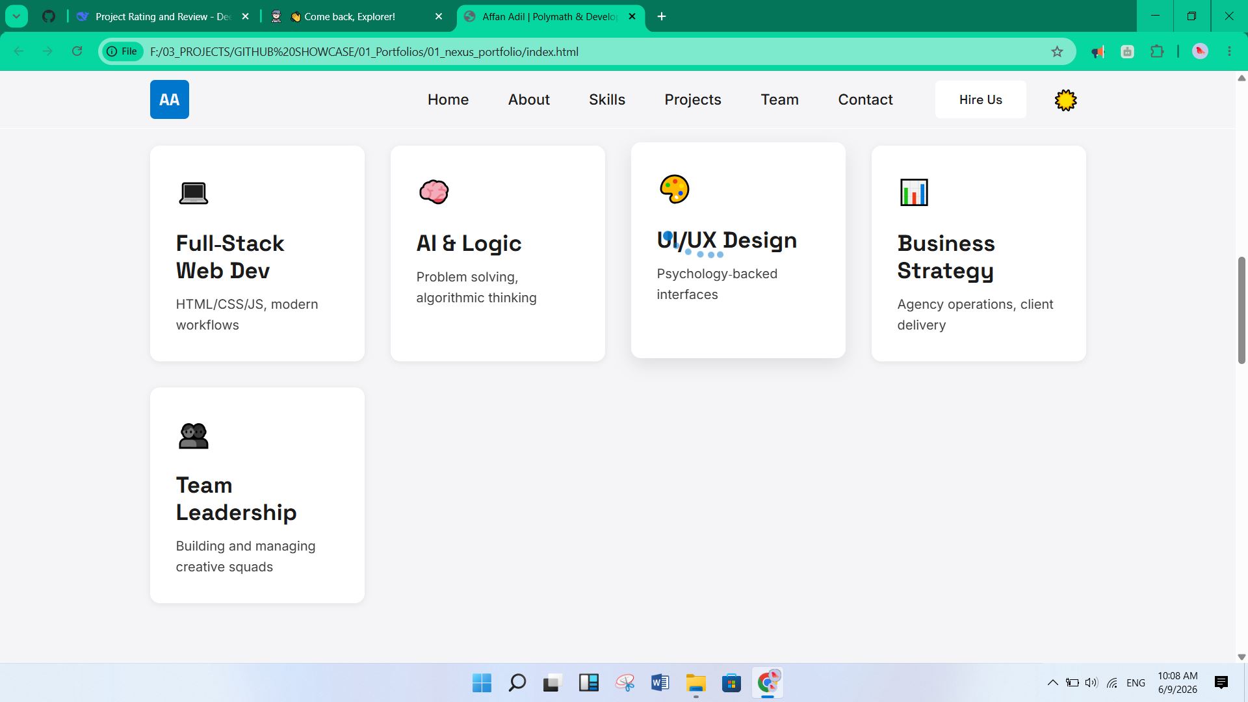
Task: Click the bar chart icon on Business Strategy card
Action: click(914, 192)
